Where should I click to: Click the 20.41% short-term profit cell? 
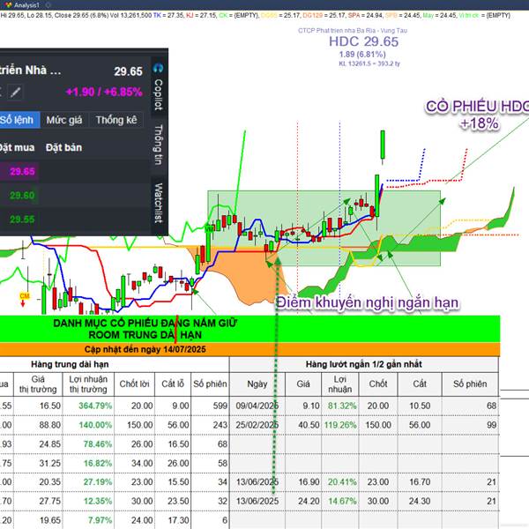tap(342, 482)
